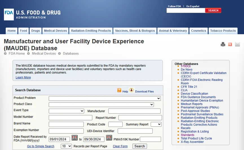Open the CDRH Export Certificate Validation link
The image size is (244, 150).
coord(204,75)
